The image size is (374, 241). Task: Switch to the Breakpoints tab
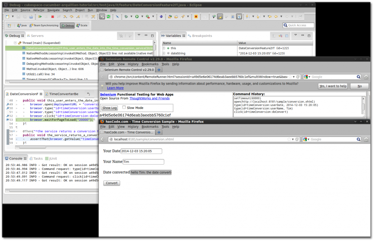[203, 35]
